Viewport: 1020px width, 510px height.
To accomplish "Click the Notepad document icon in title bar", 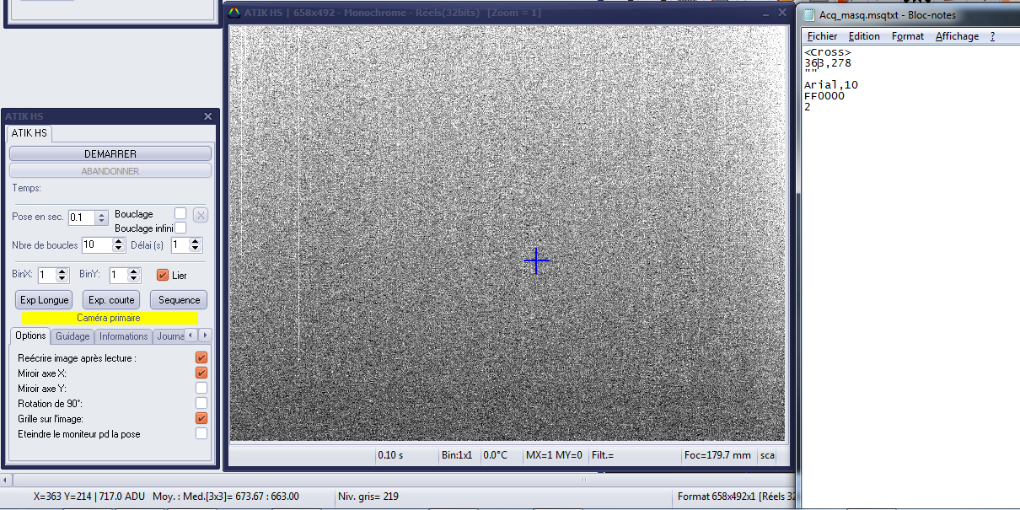I will click(809, 15).
